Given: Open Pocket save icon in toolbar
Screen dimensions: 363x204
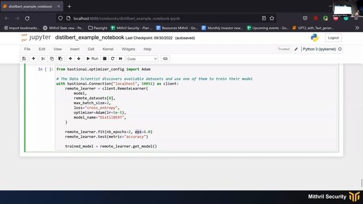Looking at the screenshot, I should point(305,18).
